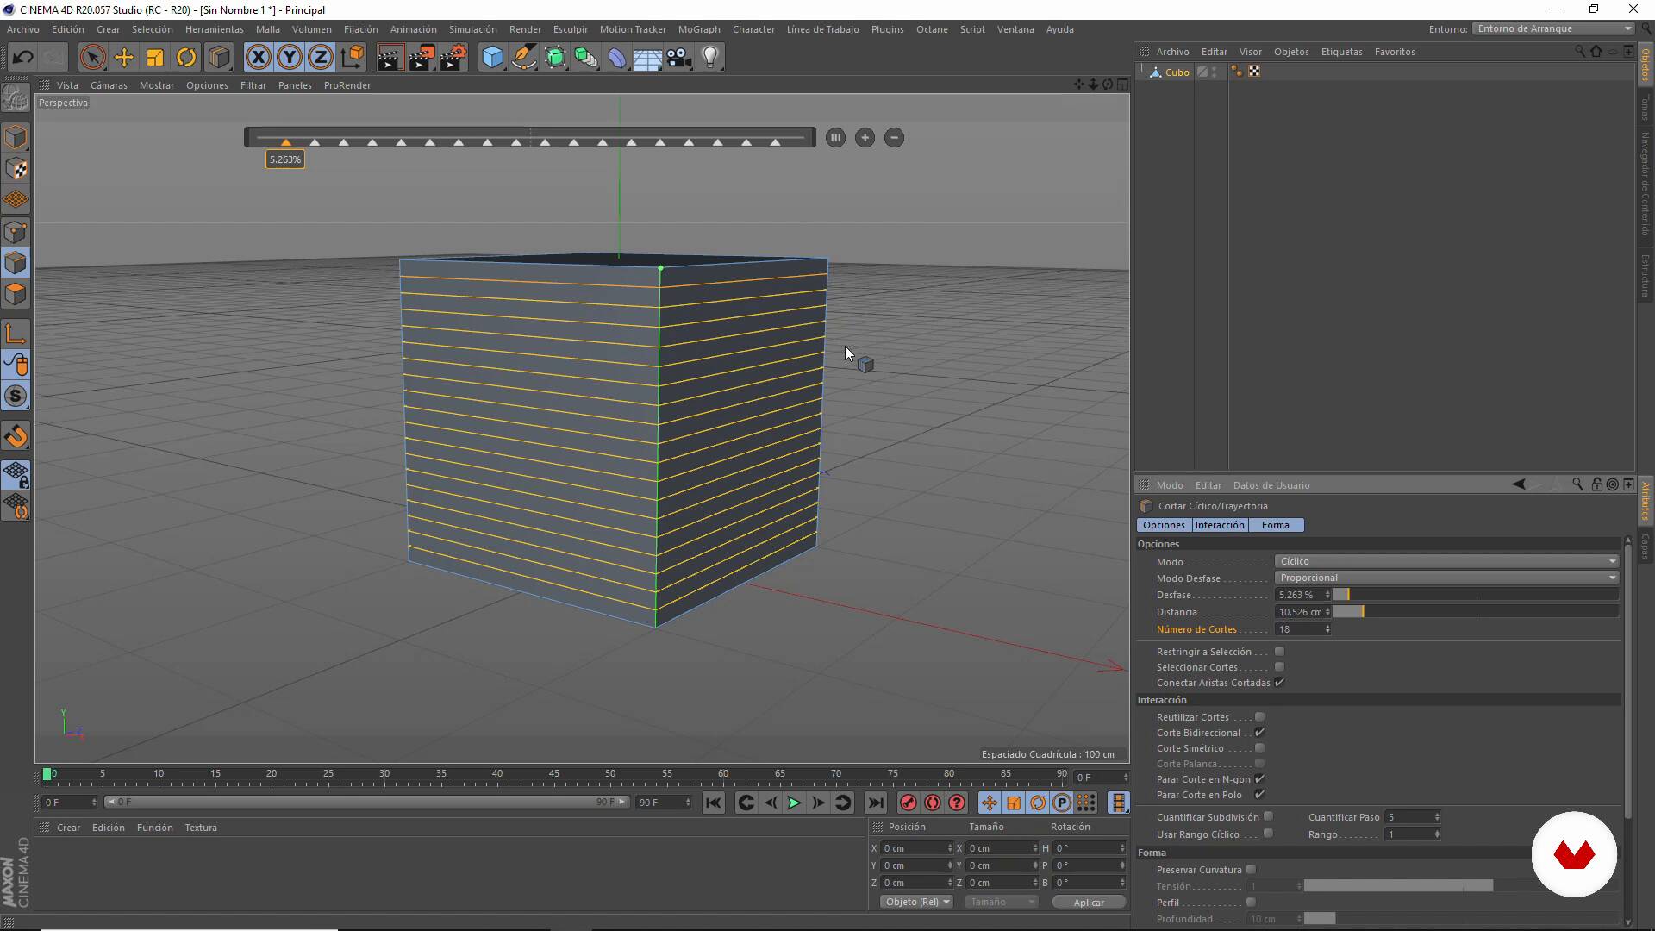The width and height of the screenshot is (1655, 931).
Task: Open the Simulación menu
Action: [x=472, y=29]
